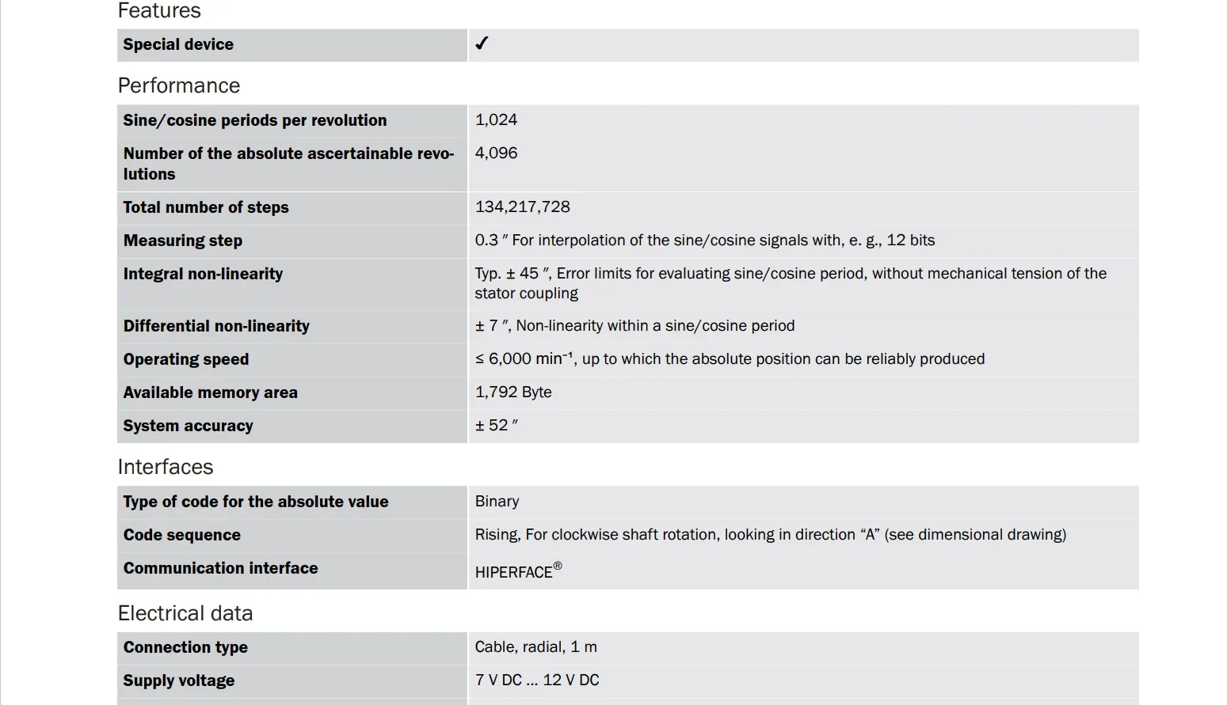
Task: Click the Electrical data heading
Action: 185,613
